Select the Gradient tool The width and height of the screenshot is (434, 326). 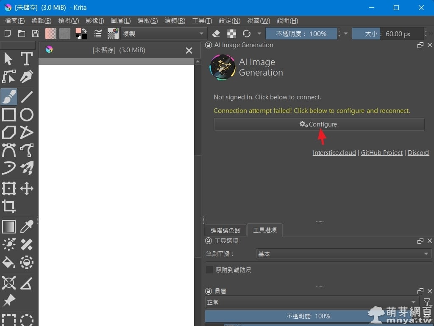coord(9,226)
